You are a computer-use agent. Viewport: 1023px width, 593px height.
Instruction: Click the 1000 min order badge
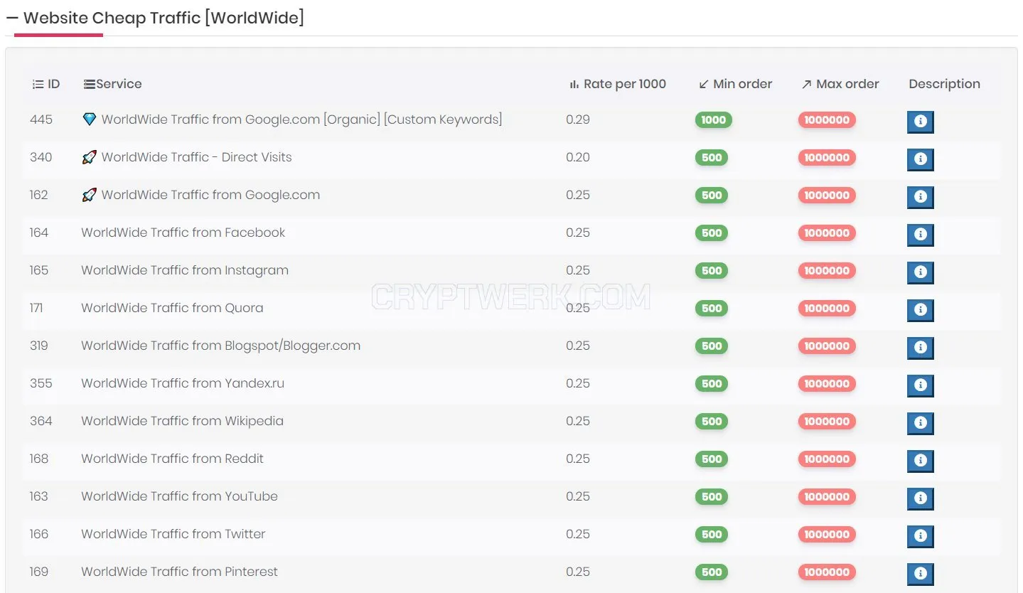(x=713, y=120)
